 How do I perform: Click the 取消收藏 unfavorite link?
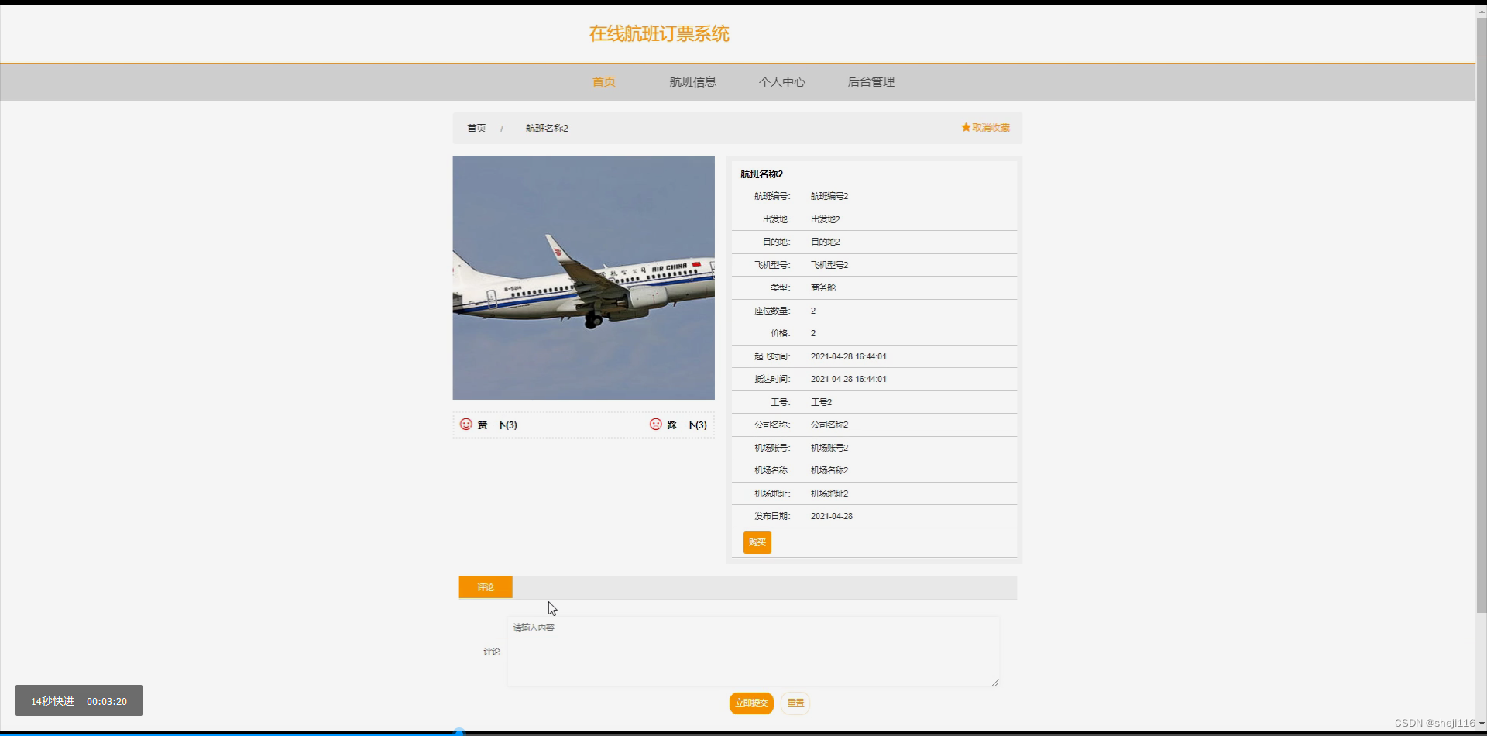(x=990, y=127)
